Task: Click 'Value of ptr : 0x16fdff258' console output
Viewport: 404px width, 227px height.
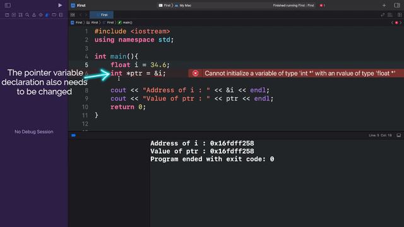Action: 202,151
